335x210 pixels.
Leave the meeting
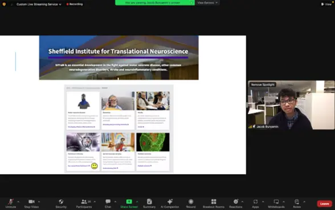click(x=324, y=204)
